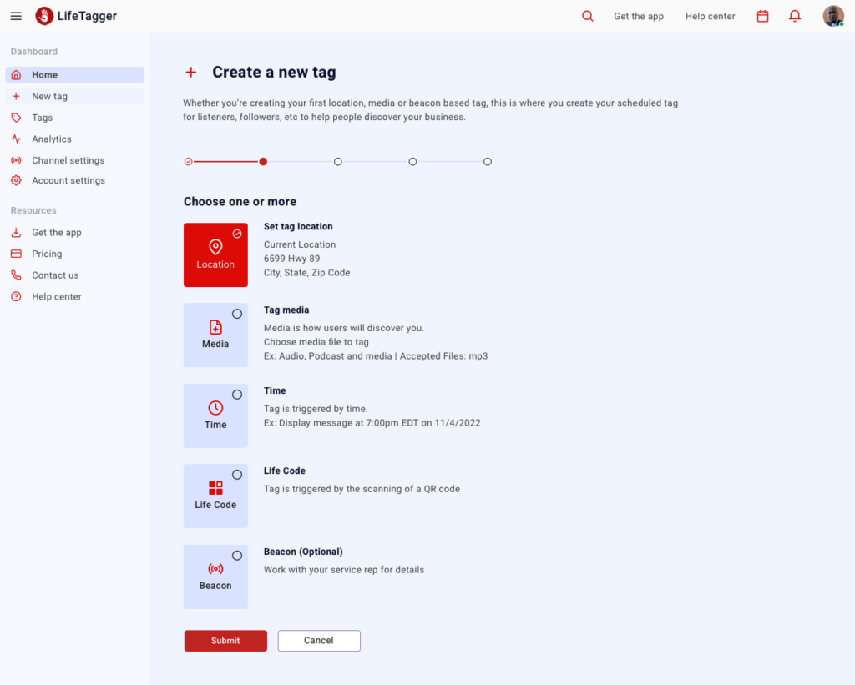Open notifications bell icon
This screenshot has height=685, width=855.
tap(795, 16)
